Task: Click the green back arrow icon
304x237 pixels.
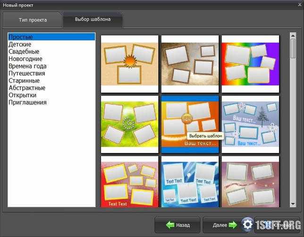Action: (170, 225)
